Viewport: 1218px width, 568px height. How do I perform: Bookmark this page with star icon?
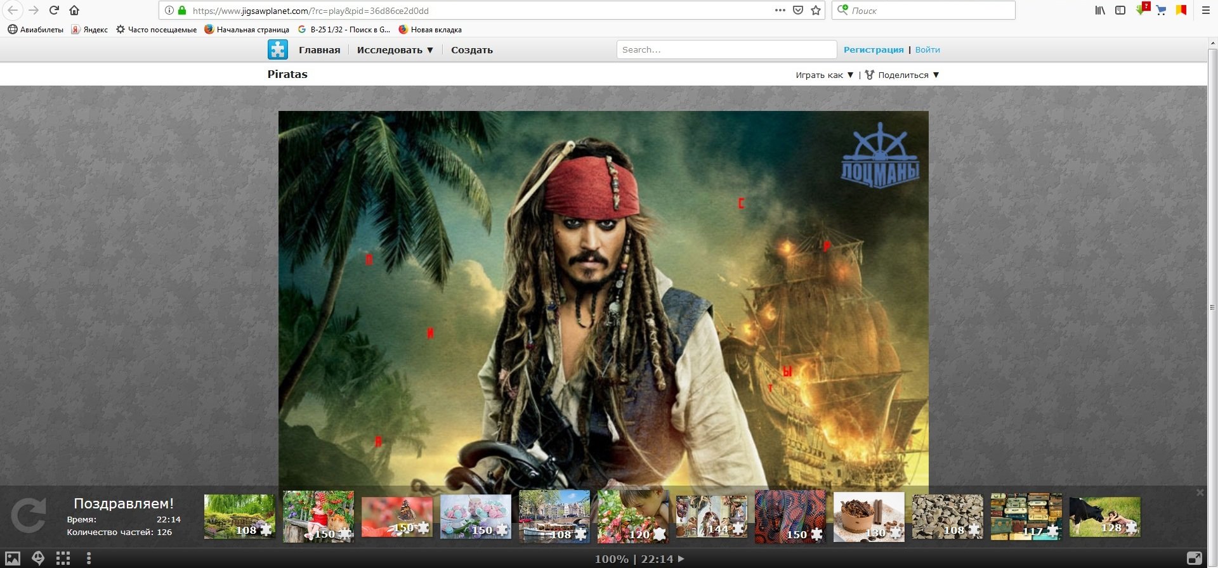[x=816, y=10]
